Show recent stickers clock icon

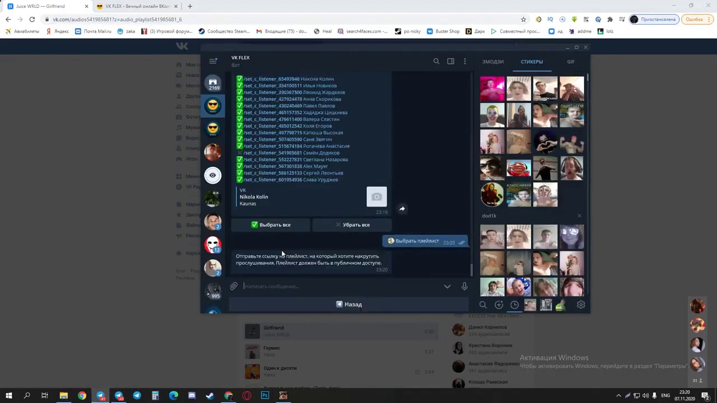(x=514, y=304)
